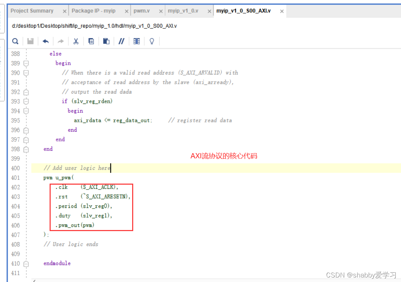Viewport: 401px width, 282px height.
Task: Switch to the Package IP - myip tab
Action: (x=94, y=11)
